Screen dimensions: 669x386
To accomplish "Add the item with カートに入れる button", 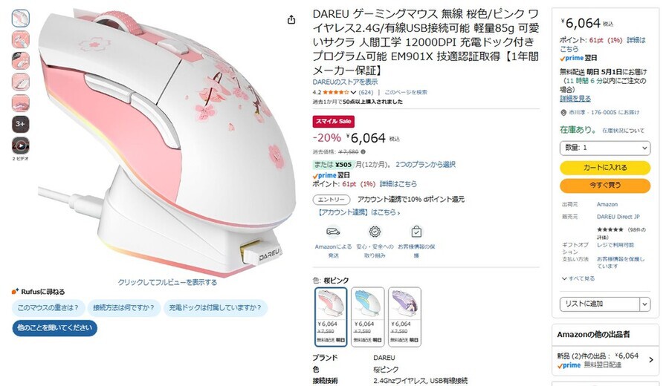I will (605, 168).
